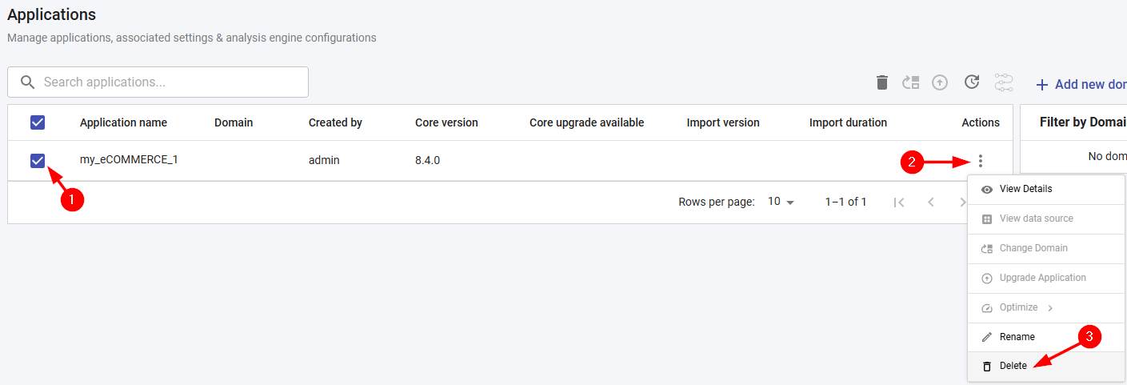Go to first page icon
Image resolution: width=1127 pixels, height=385 pixels.
pos(899,203)
